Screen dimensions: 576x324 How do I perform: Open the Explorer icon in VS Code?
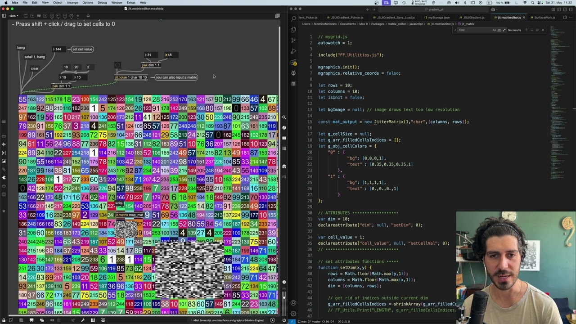293,30
